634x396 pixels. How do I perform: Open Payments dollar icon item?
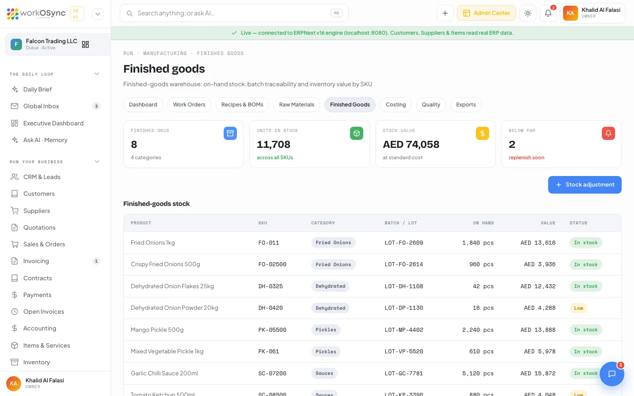coord(55,295)
